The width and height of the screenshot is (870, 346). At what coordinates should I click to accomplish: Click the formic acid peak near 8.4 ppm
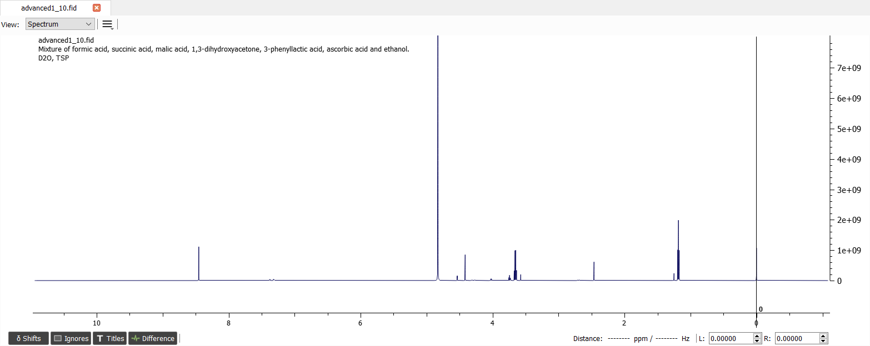click(199, 263)
